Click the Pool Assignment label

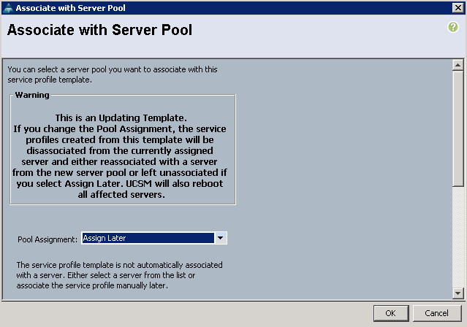coord(48,239)
